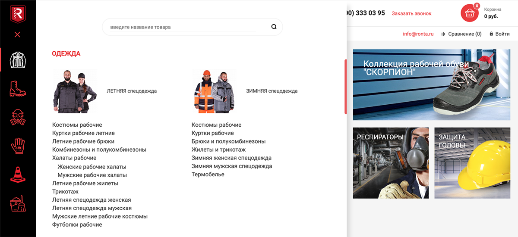518x237 pixels.
Task: Open the traffic cone category icon
Action: 18,174
